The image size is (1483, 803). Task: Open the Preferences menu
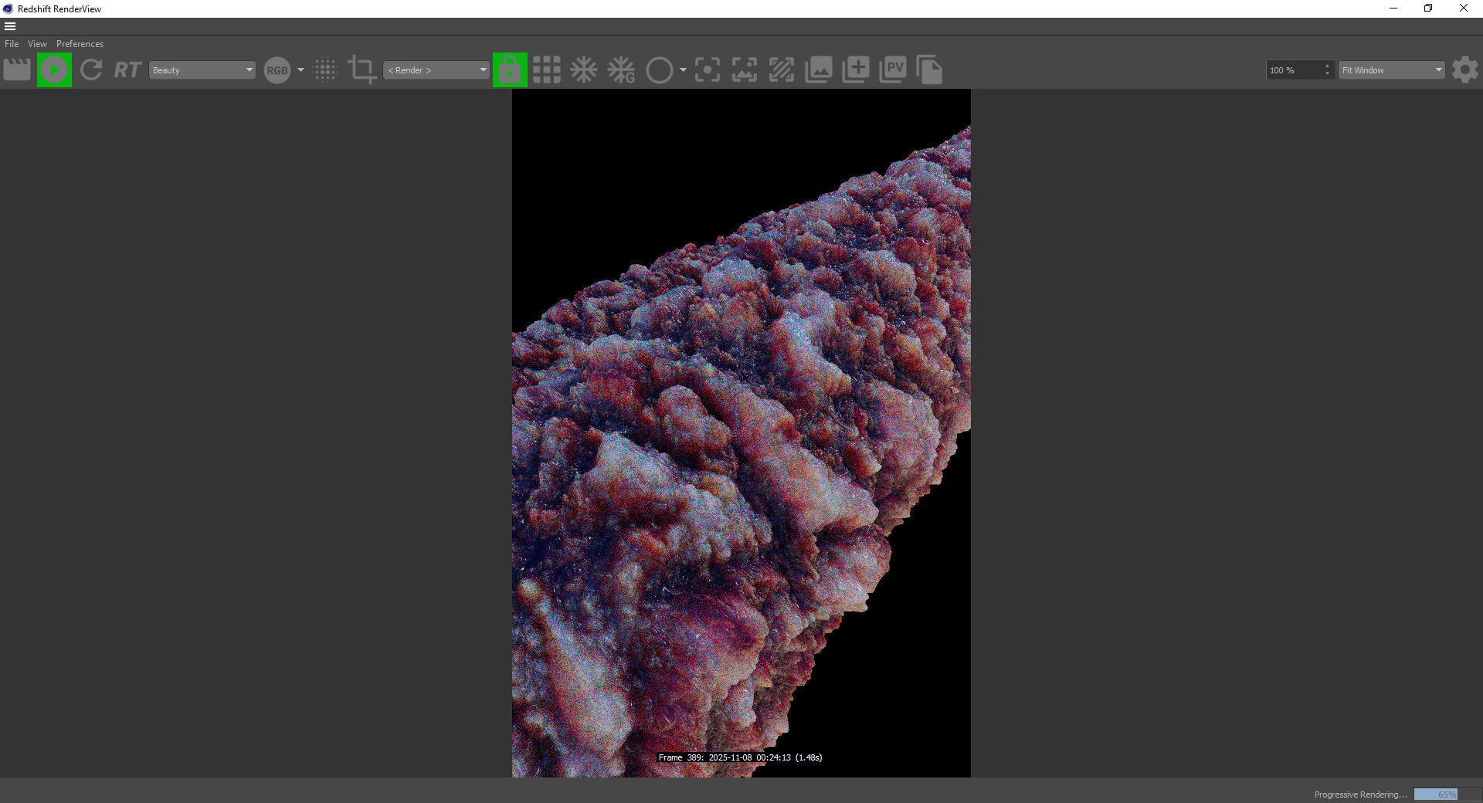[80, 44]
